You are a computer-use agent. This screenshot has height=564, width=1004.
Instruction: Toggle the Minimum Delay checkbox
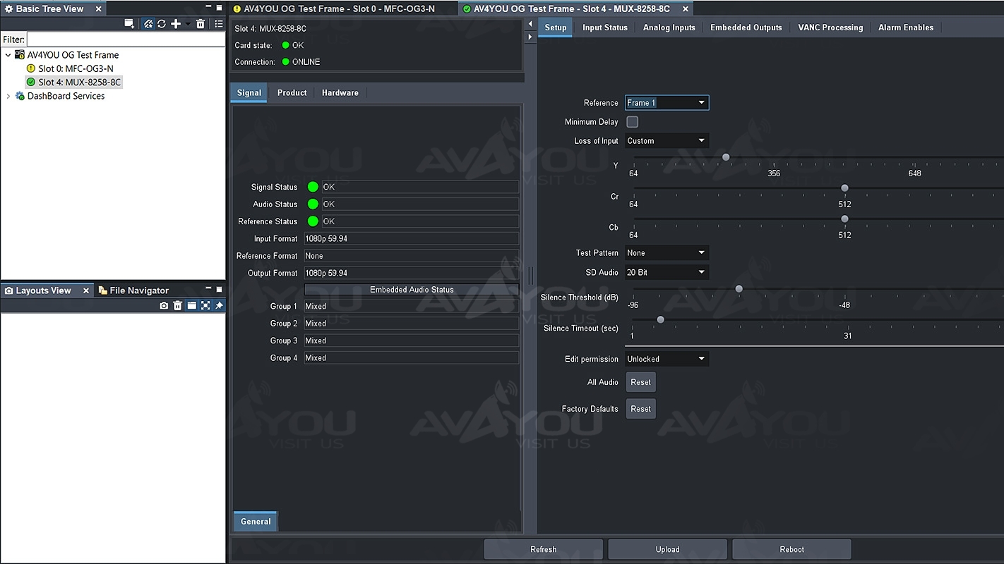tap(633, 122)
